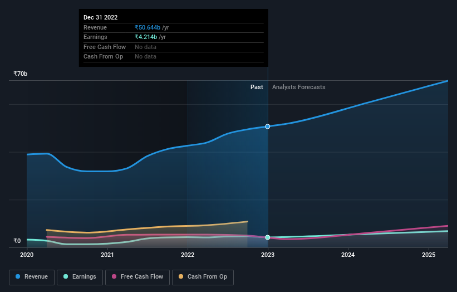Screen dimensions: 457x292
Task: Toggle the Free Cash Flow legend button
Action: pos(137,277)
